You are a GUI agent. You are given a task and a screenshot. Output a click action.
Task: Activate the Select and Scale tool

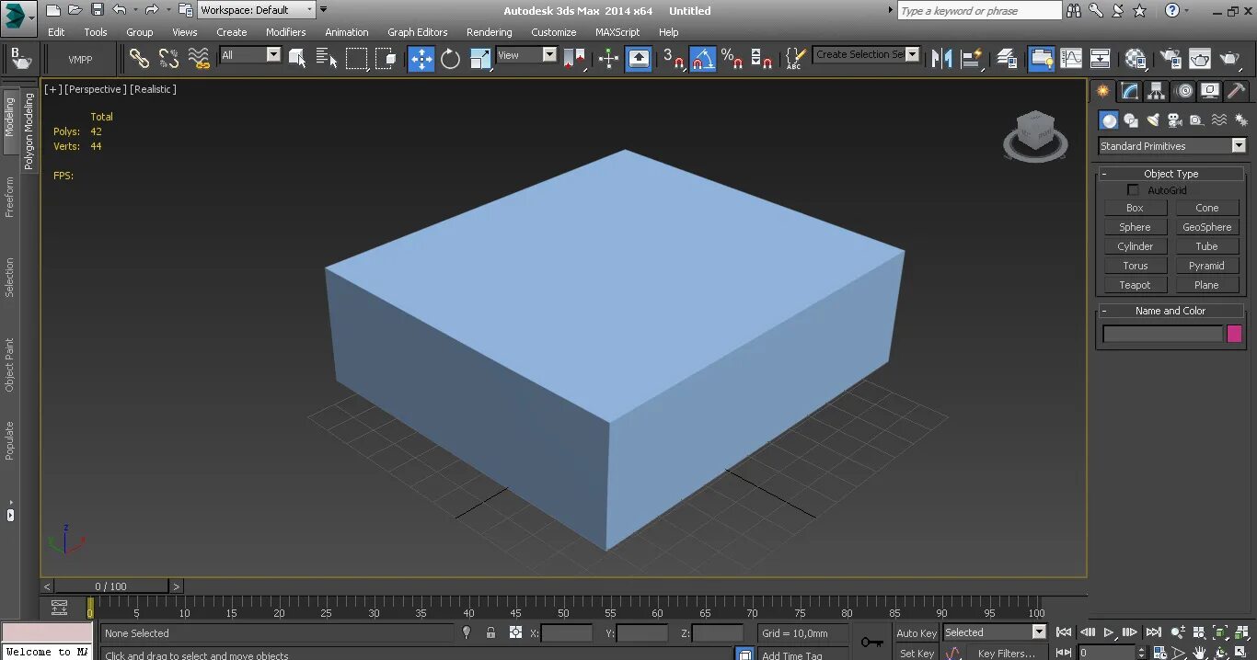coord(480,59)
